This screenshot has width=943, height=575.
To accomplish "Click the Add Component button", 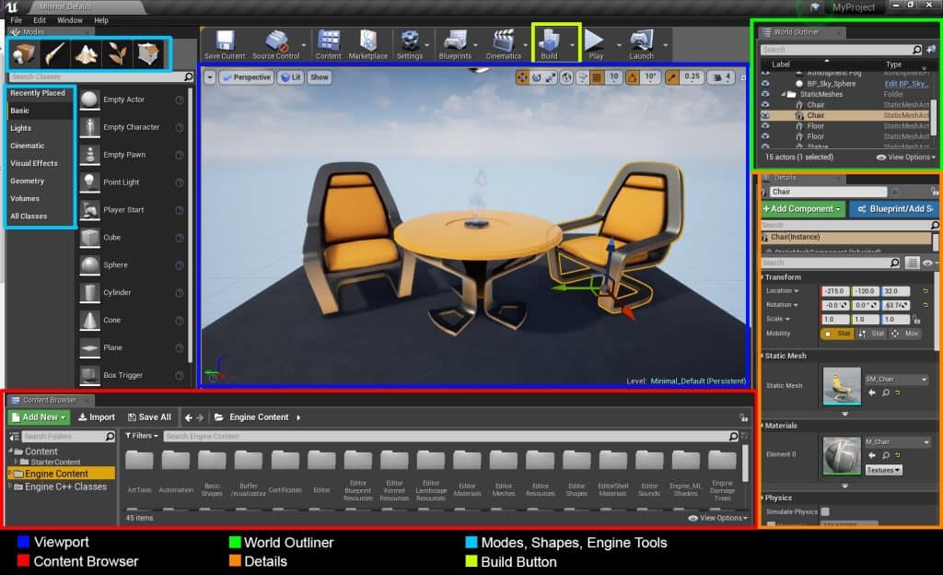I will point(803,209).
